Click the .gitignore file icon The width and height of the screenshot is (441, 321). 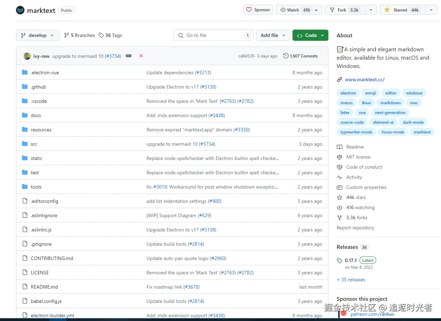point(25,244)
